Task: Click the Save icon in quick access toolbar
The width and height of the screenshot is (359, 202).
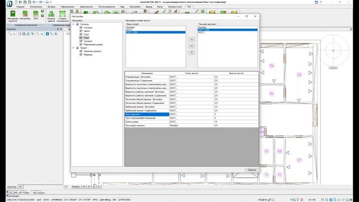Action: tap(25, 2)
